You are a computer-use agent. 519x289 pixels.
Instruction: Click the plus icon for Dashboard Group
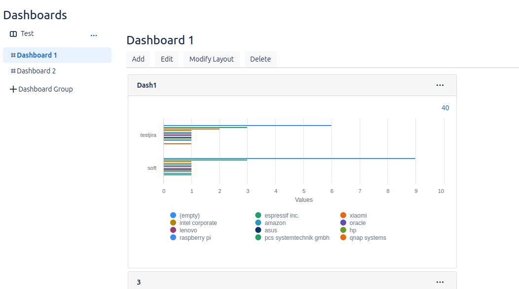(13, 89)
